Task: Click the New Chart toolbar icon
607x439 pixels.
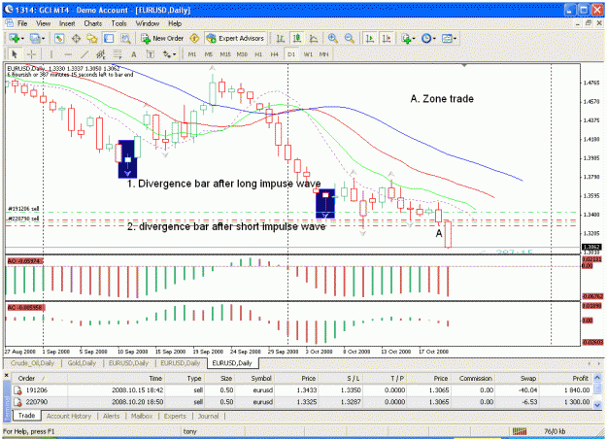Action: tap(17, 38)
